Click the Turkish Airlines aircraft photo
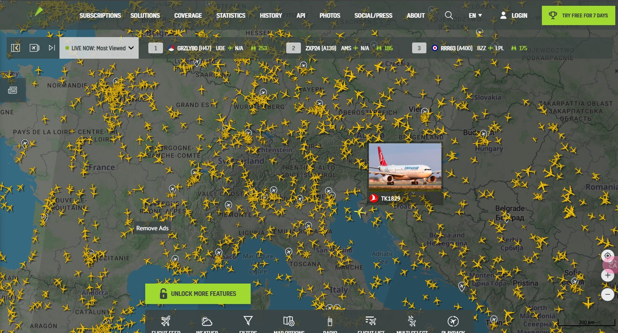Viewport: 618px width, 333px height. pos(405,167)
